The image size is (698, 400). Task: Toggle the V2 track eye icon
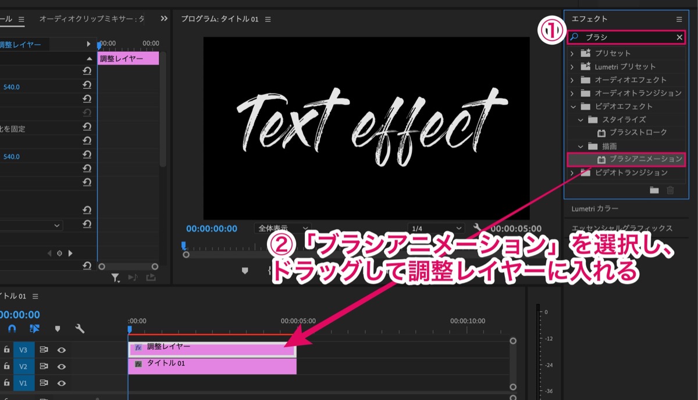(x=61, y=366)
